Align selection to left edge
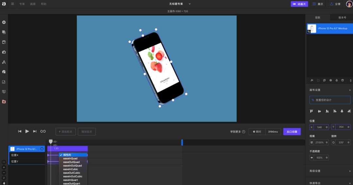Screen dimensions: 353x185 click(x=335, y=111)
